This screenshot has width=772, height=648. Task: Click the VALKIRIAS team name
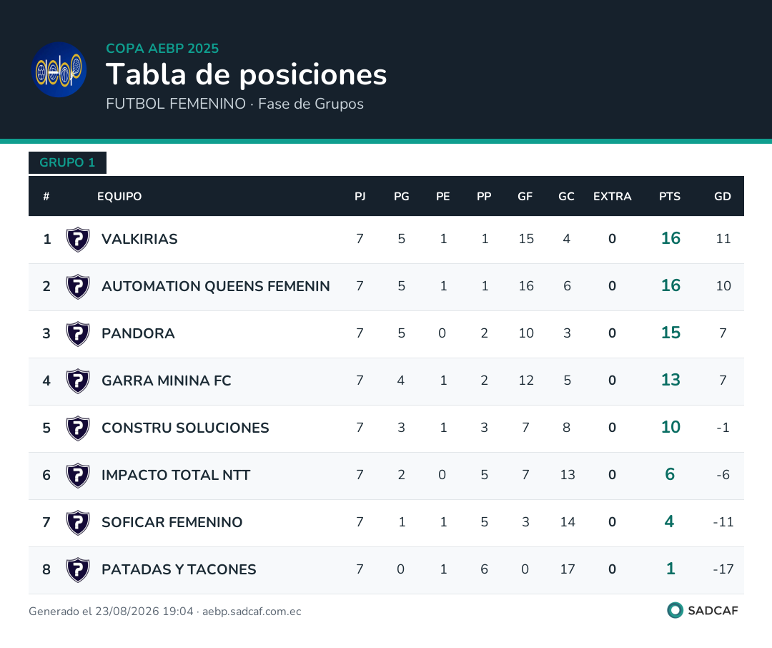coord(139,239)
